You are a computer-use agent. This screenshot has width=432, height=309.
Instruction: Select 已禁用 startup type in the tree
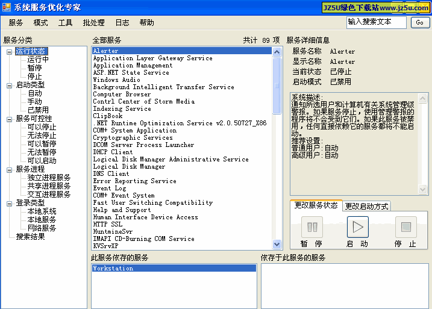coord(38,110)
